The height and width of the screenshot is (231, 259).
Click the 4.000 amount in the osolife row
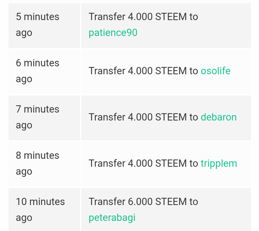(140, 71)
